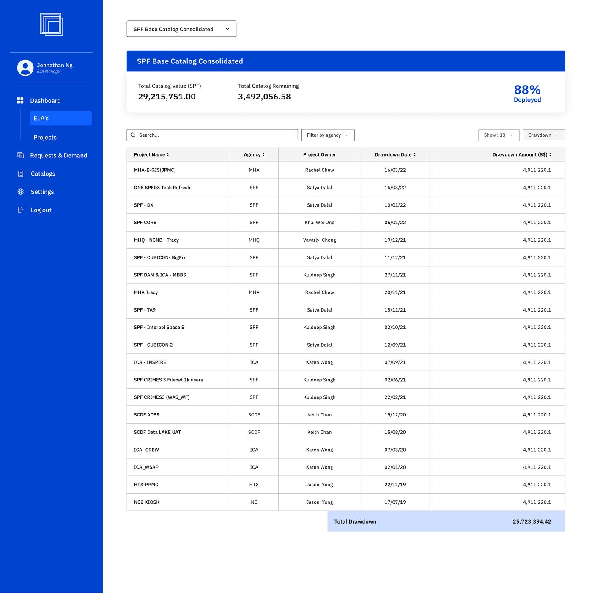Viewport: 592px width, 593px height.
Task: Click the Johnathan Ng profile name
Action: [x=55, y=65]
